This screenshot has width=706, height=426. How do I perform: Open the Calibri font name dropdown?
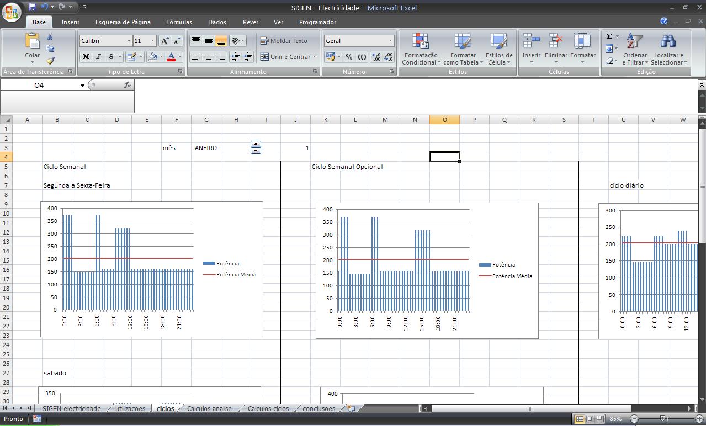point(129,41)
